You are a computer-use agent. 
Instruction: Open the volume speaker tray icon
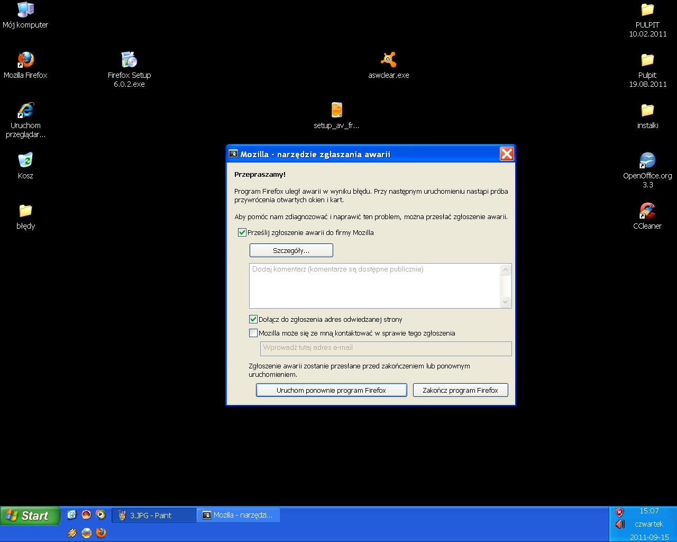(x=620, y=524)
